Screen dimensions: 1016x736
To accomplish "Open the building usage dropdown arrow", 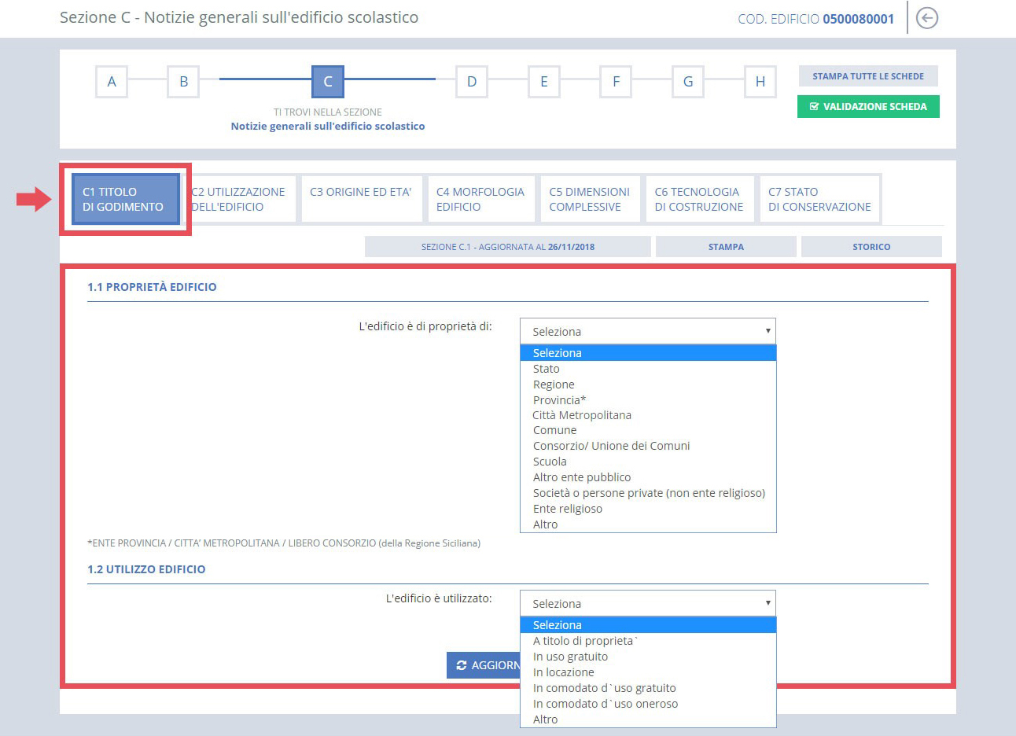I will [768, 603].
